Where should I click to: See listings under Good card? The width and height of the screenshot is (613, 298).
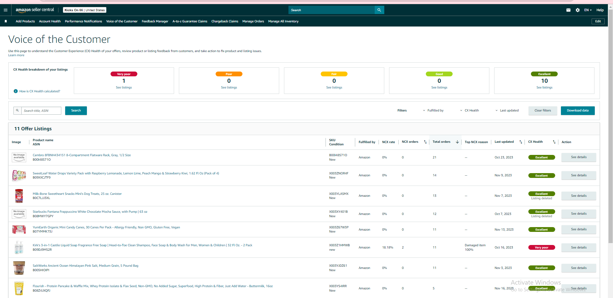439,88
